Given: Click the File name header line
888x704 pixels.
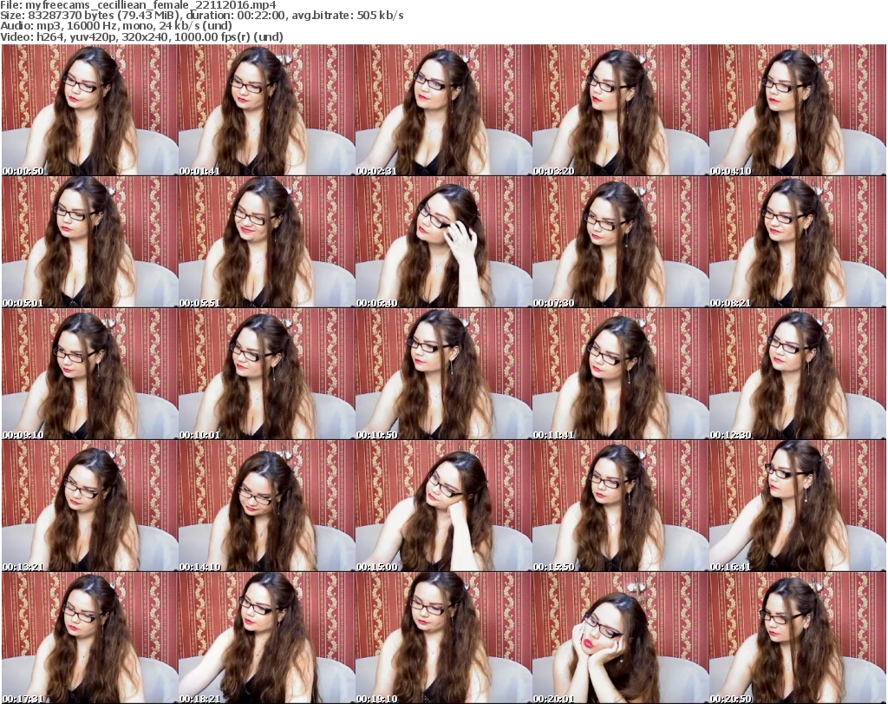Looking at the screenshot, I should tap(138, 5).
